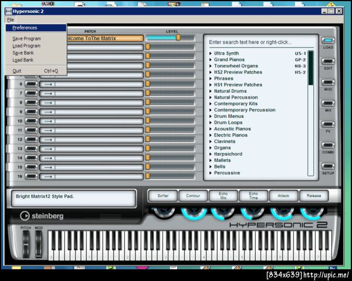
Task: Click the Contour control knob
Action: click(194, 213)
